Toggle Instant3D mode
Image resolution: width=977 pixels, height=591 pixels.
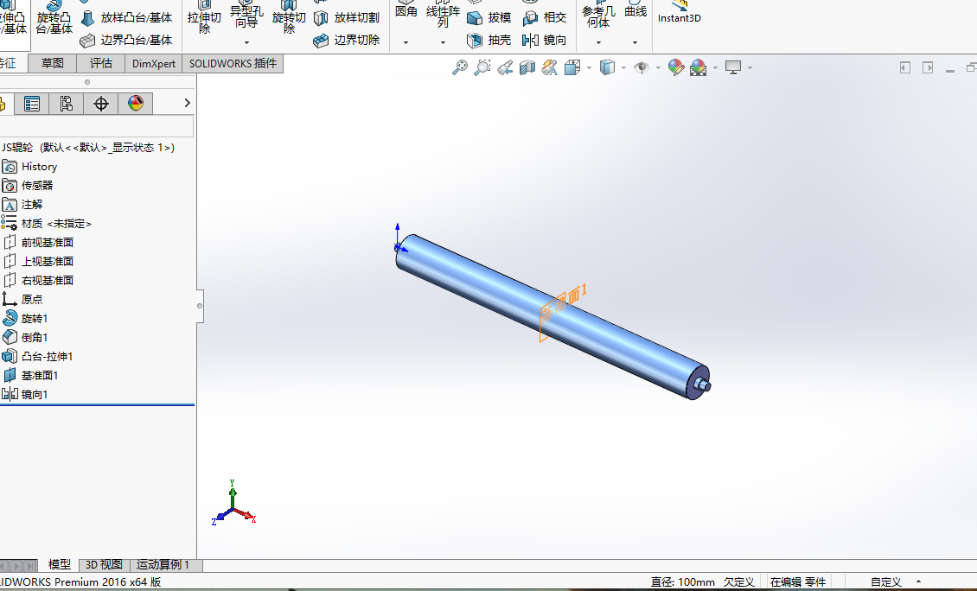click(x=680, y=12)
